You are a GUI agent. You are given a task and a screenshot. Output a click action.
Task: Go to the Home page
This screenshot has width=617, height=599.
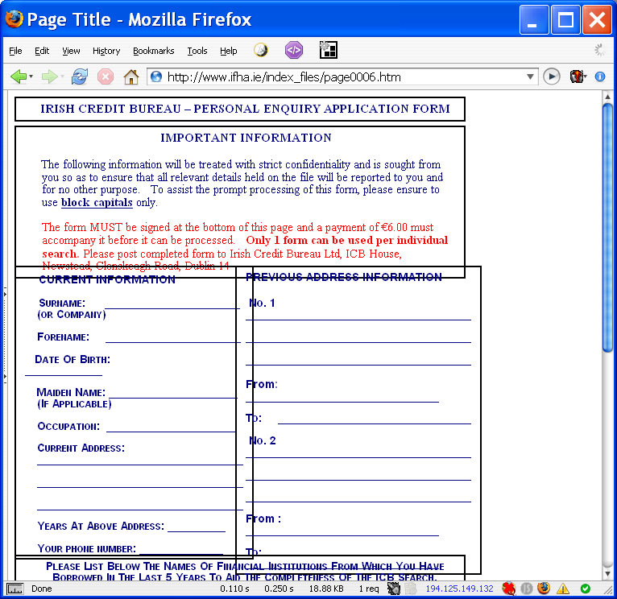[131, 76]
